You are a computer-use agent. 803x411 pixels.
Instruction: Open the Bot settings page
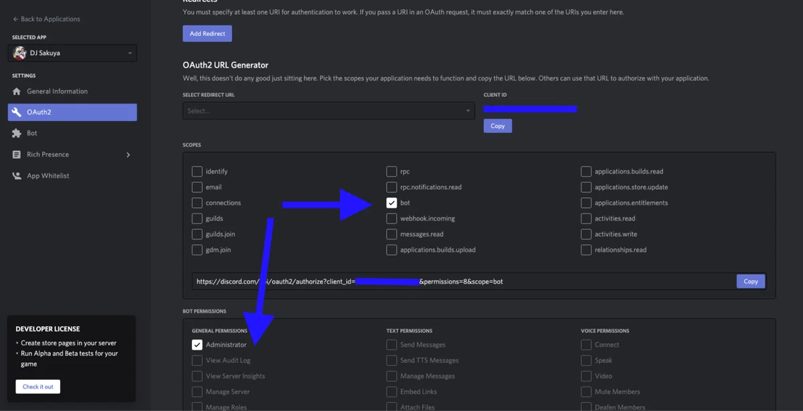[x=72, y=134]
